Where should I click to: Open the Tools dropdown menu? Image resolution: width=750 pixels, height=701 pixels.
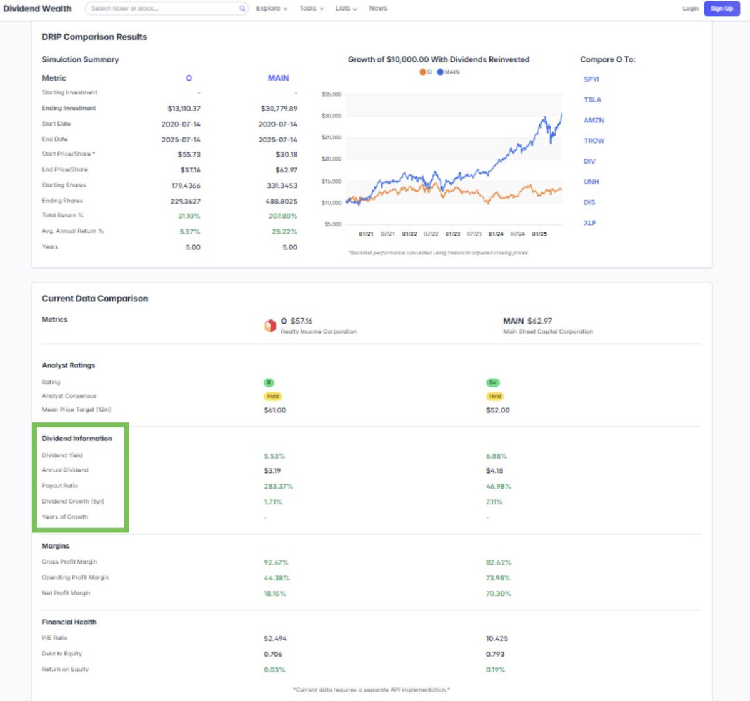tap(311, 9)
